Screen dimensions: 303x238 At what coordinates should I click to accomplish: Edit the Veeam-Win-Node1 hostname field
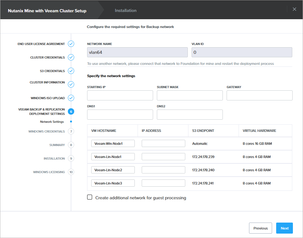113,143
